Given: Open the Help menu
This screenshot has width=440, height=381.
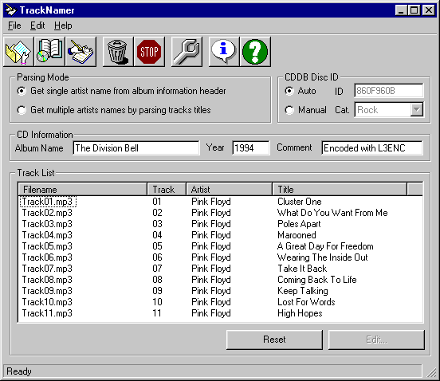Looking at the screenshot, I should 63,26.
